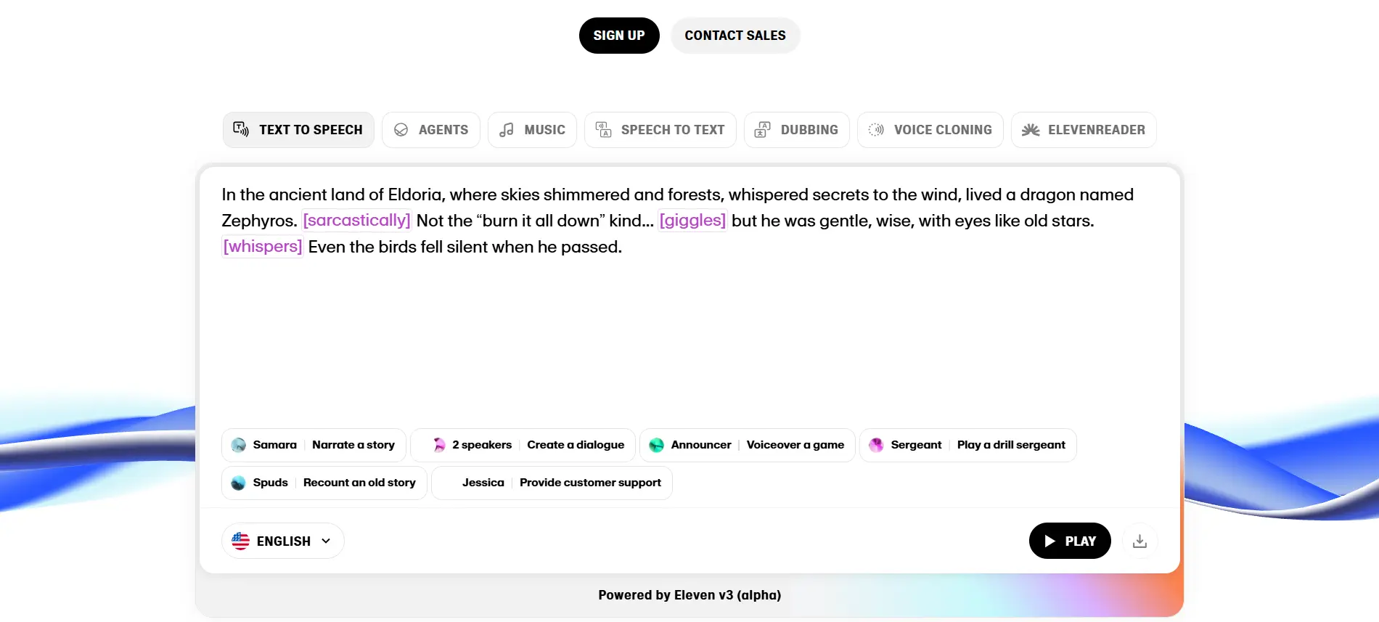Select the Samara voice avatar
This screenshot has width=1379, height=622.
pyautogui.click(x=239, y=445)
